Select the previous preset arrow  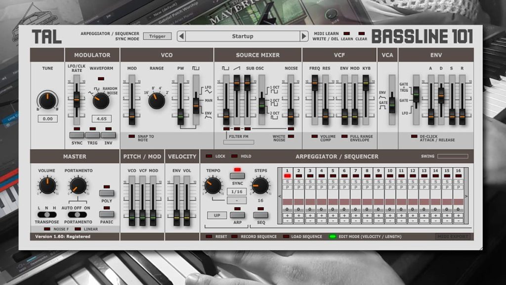[182, 36]
